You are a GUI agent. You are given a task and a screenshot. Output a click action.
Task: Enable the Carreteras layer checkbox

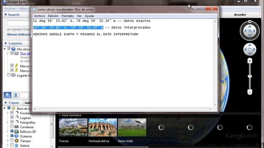click(x=12, y=126)
